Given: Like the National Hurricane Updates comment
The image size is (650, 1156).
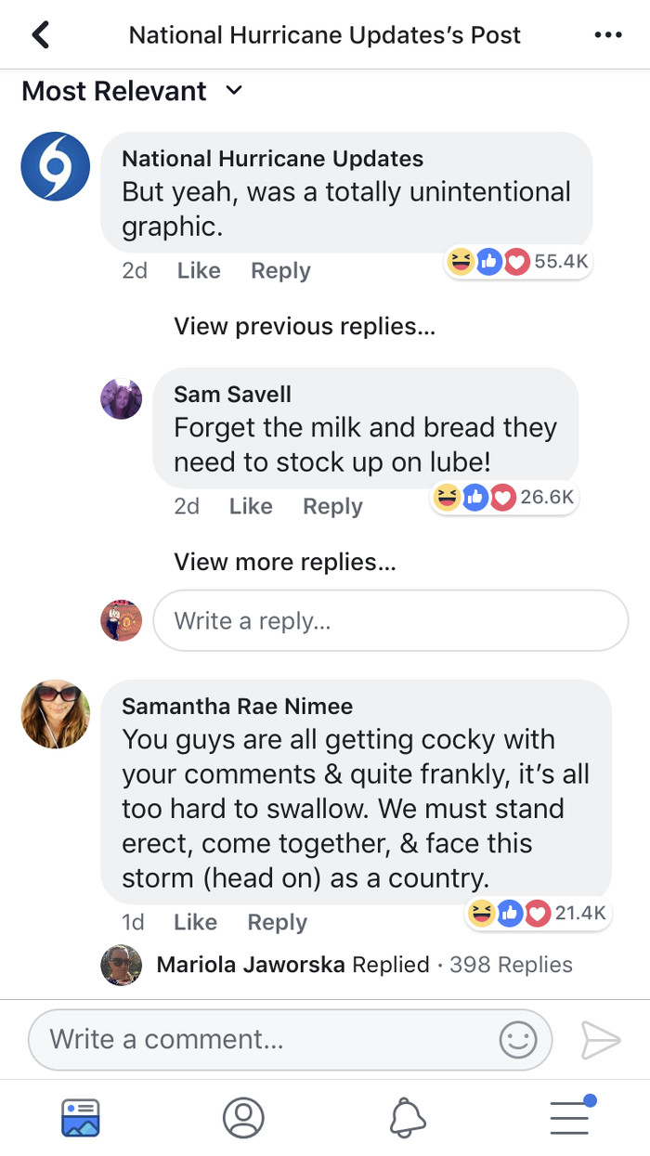Looking at the screenshot, I should 199,271.
